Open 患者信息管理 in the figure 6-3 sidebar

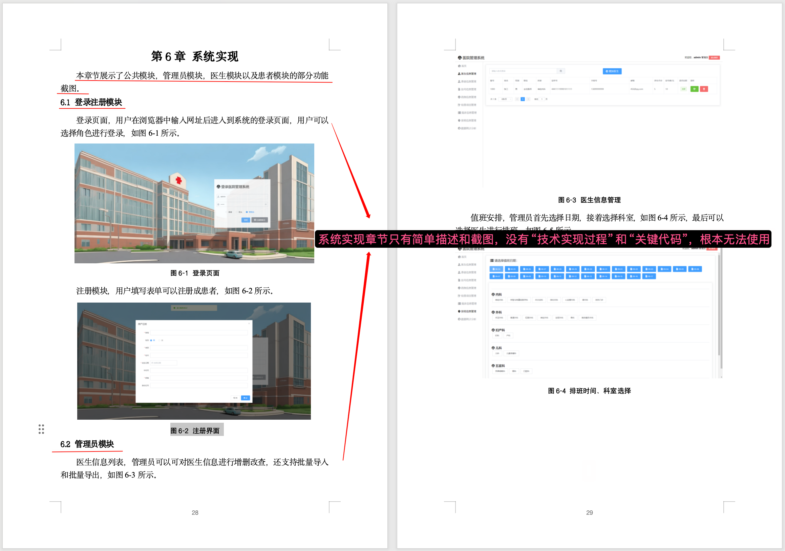tap(468, 82)
